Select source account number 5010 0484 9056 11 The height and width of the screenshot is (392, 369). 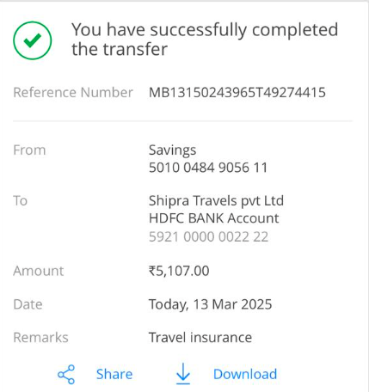click(208, 168)
